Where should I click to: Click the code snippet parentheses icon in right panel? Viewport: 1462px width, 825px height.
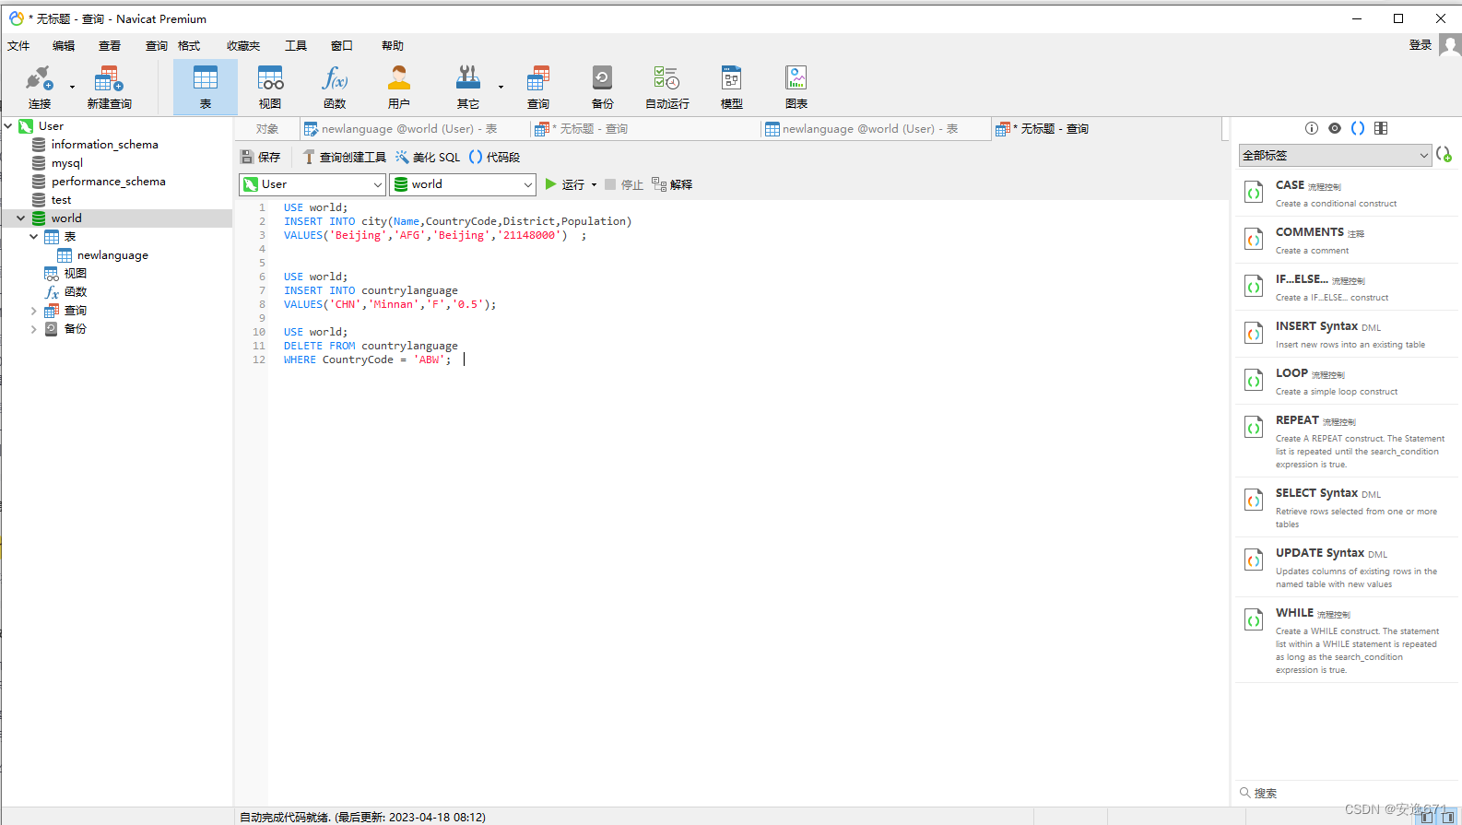(1358, 128)
